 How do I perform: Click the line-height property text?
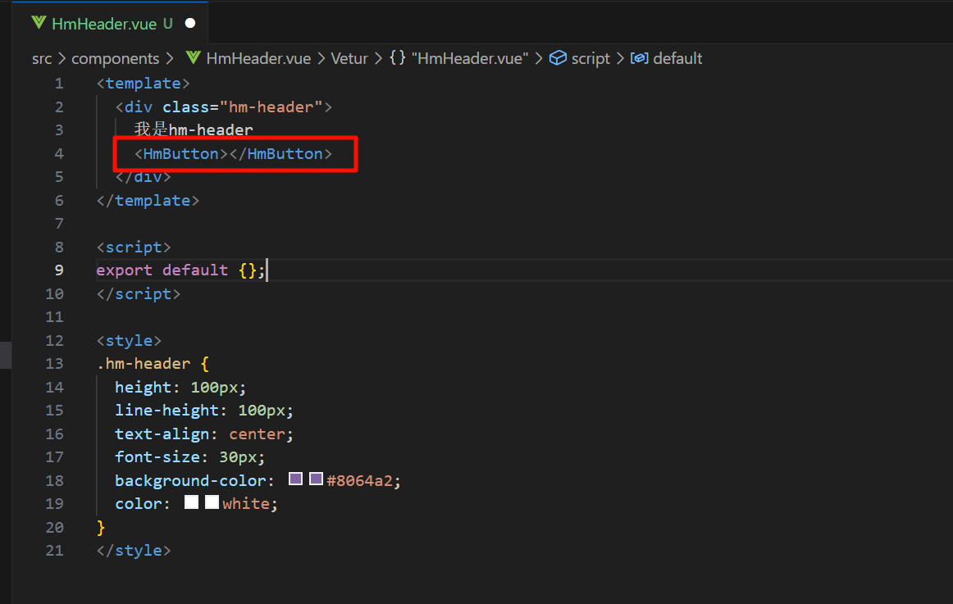pos(166,411)
